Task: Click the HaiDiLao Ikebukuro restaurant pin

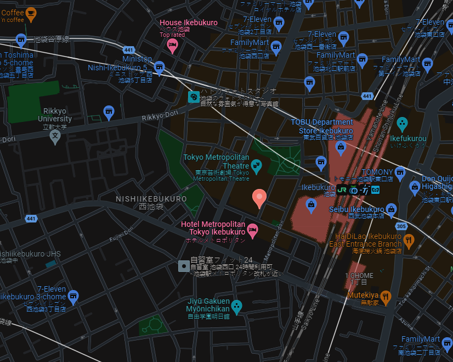Action: [x=409, y=241]
